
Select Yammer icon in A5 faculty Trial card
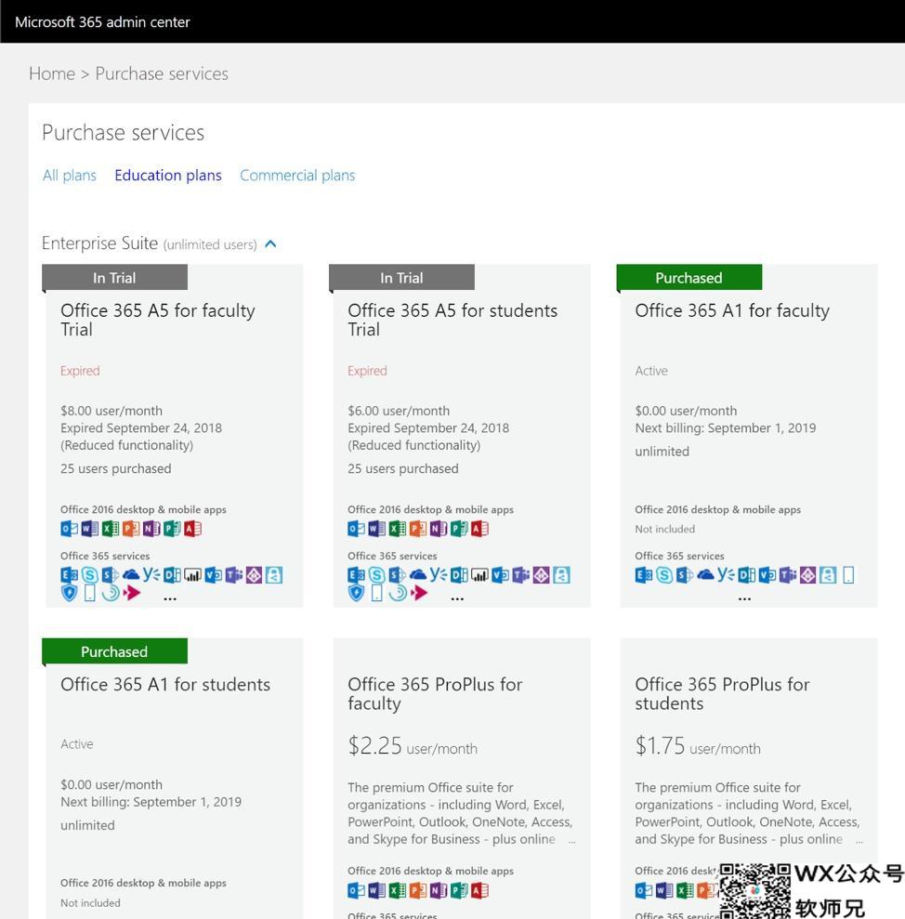click(x=151, y=574)
